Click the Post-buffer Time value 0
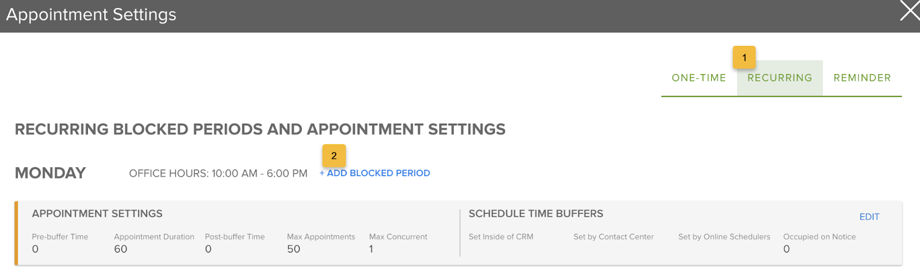 pyautogui.click(x=208, y=249)
